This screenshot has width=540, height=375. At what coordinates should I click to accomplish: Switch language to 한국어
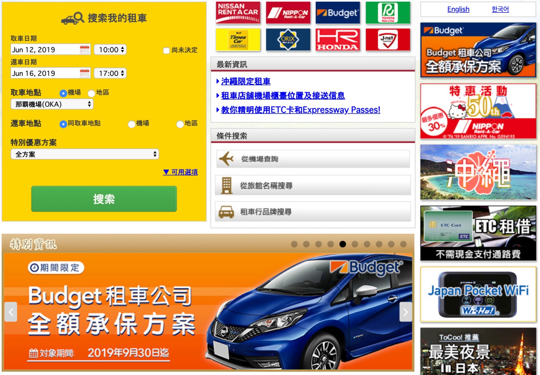(x=500, y=9)
